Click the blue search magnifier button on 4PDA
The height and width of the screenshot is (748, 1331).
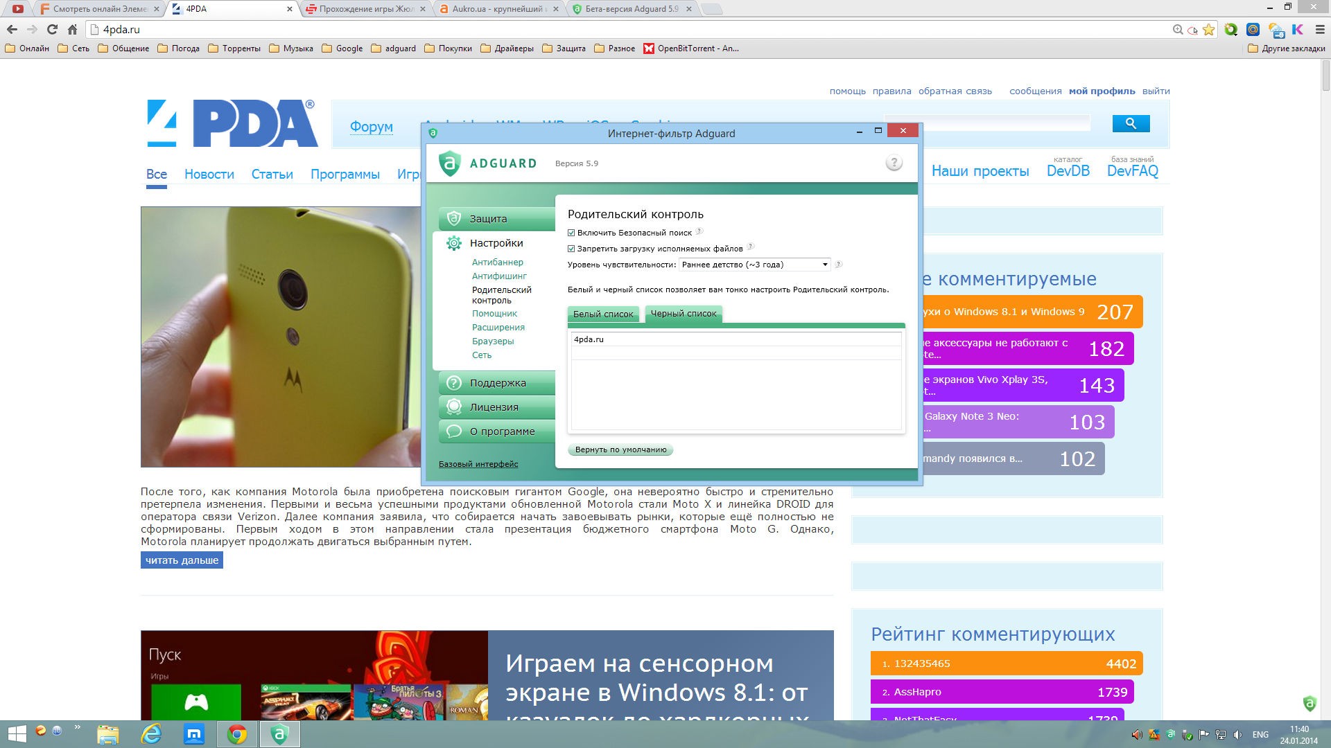pos(1131,123)
